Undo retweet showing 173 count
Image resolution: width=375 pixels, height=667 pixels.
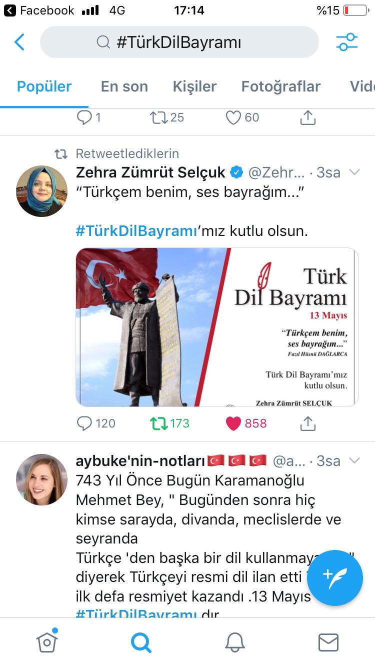tap(170, 423)
